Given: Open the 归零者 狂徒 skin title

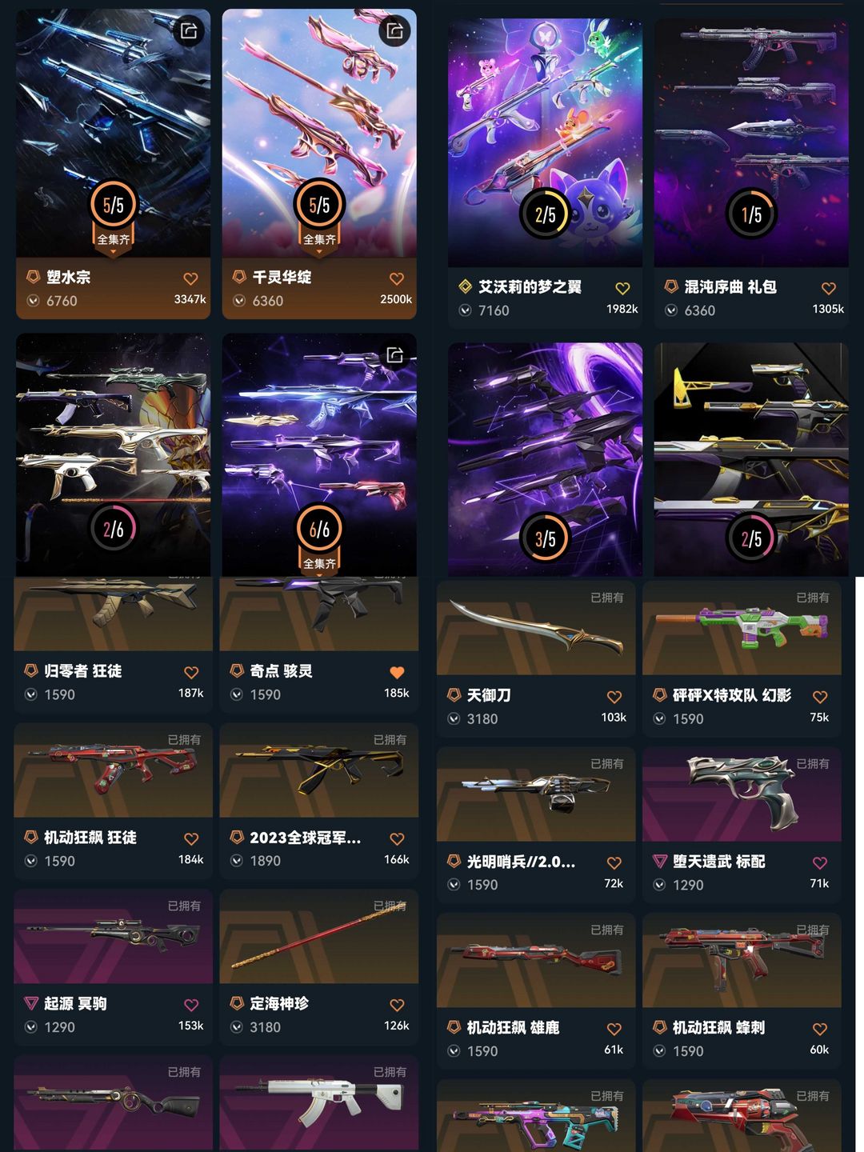Looking at the screenshot, I should (83, 671).
